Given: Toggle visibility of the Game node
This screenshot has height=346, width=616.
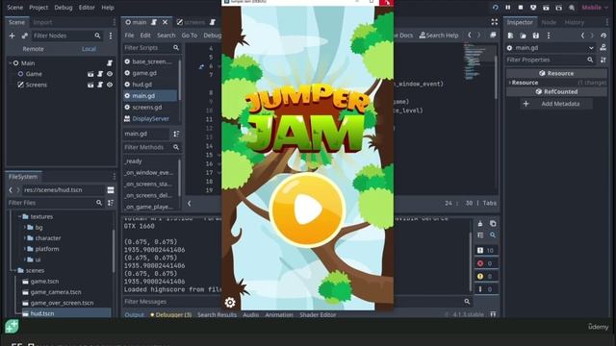Looking at the screenshot, I should tap(110, 74).
